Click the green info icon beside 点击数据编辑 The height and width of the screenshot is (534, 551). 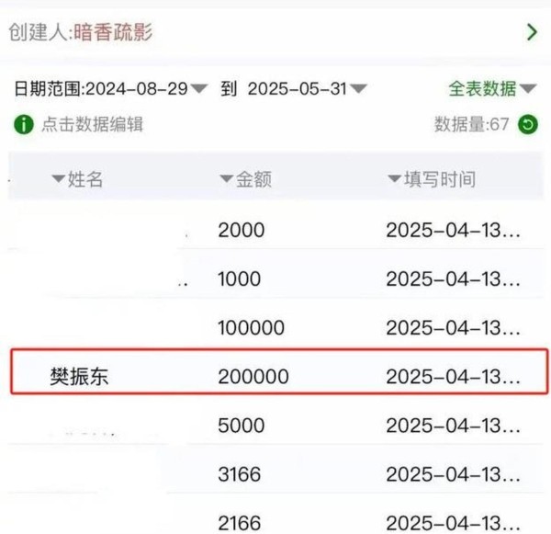(23, 124)
